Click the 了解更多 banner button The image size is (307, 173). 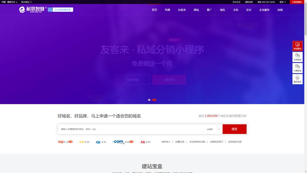point(169,80)
